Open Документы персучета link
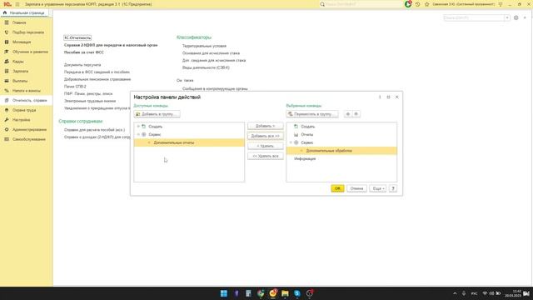This screenshot has width=533, height=300. coord(82,65)
